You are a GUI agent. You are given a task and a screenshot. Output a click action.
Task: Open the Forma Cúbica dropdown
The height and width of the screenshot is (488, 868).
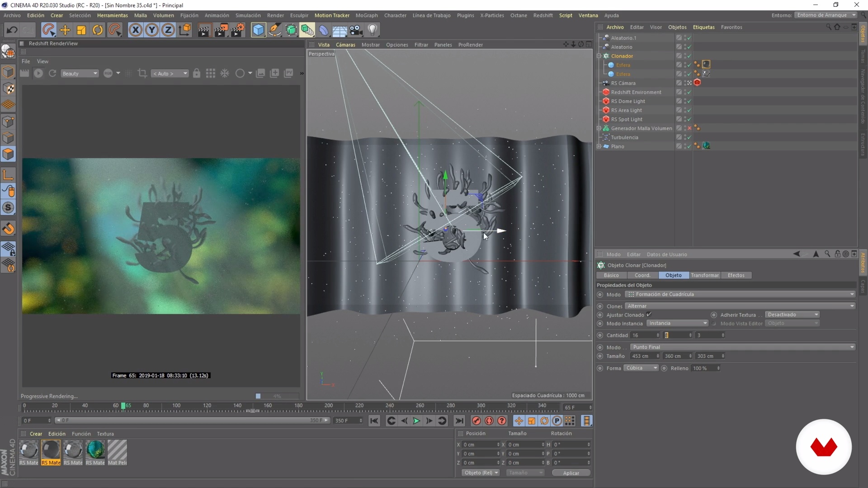coord(641,368)
